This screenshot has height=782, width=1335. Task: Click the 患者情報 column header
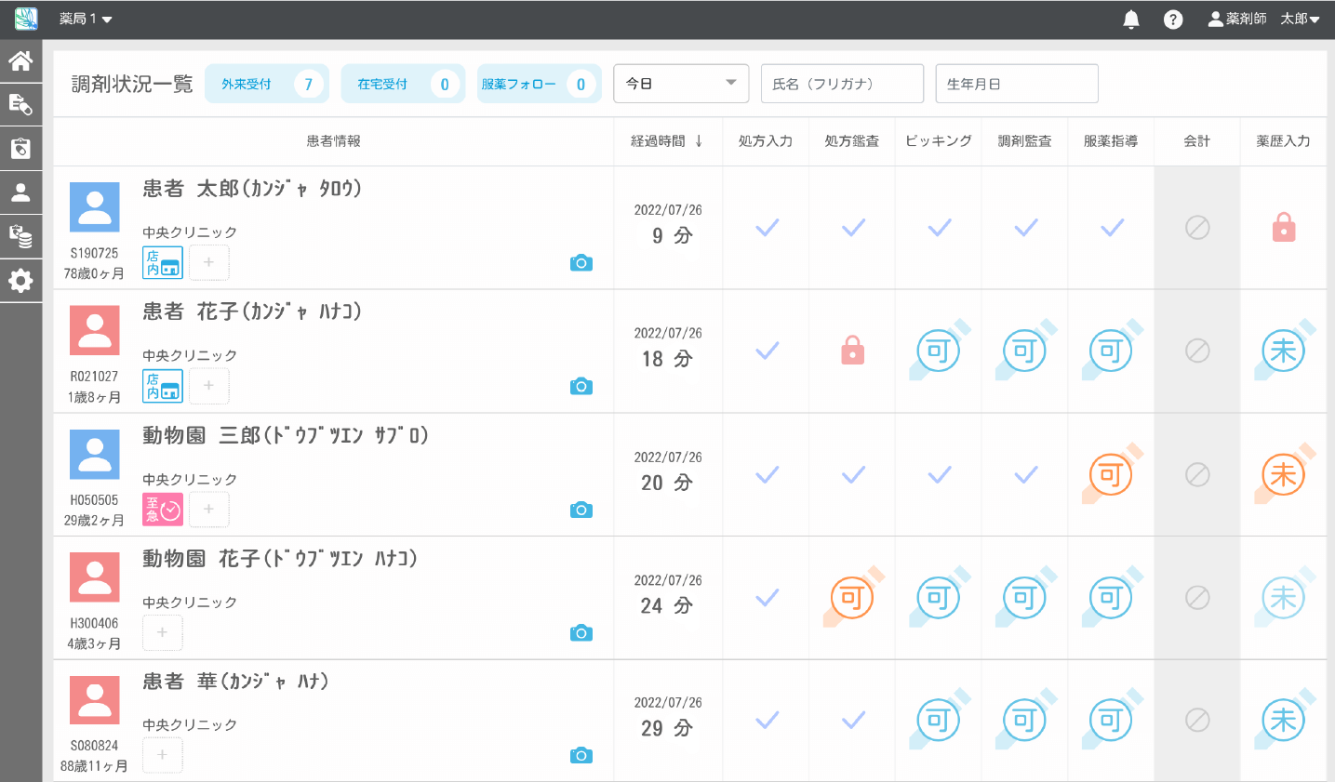[334, 141]
